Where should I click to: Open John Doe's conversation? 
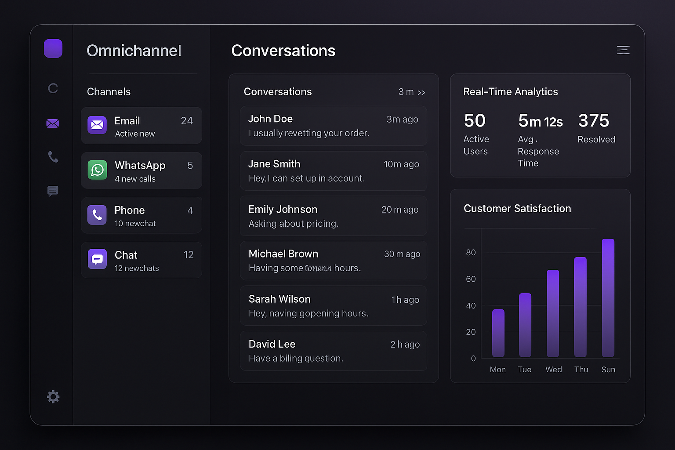(333, 126)
